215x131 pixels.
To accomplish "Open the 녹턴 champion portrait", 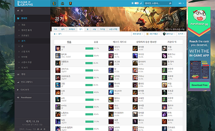I will click(58, 121).
